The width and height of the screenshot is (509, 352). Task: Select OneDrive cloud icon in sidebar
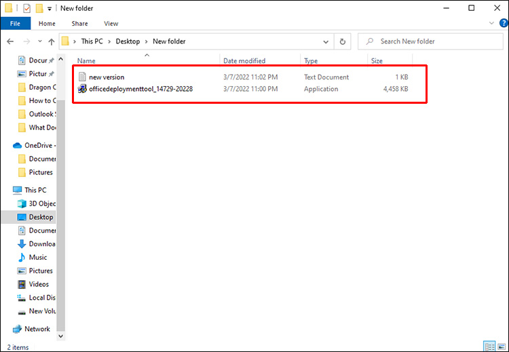pos(17,145)
